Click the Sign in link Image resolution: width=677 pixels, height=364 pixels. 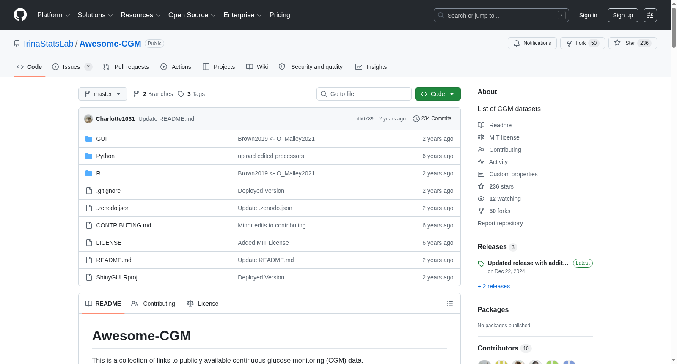coord(588,15)
